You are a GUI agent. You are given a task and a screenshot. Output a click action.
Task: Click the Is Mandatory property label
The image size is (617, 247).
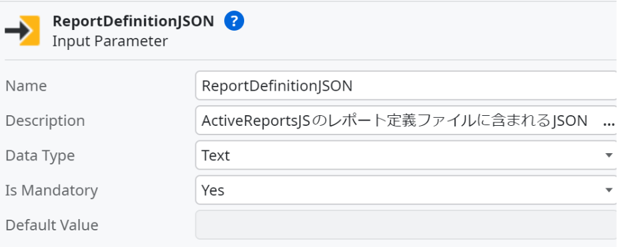pyautogui.click(x=51, y=190)
